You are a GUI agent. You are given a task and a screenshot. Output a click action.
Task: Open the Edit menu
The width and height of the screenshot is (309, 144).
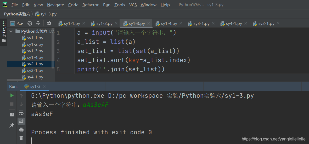tap(26, 5)
